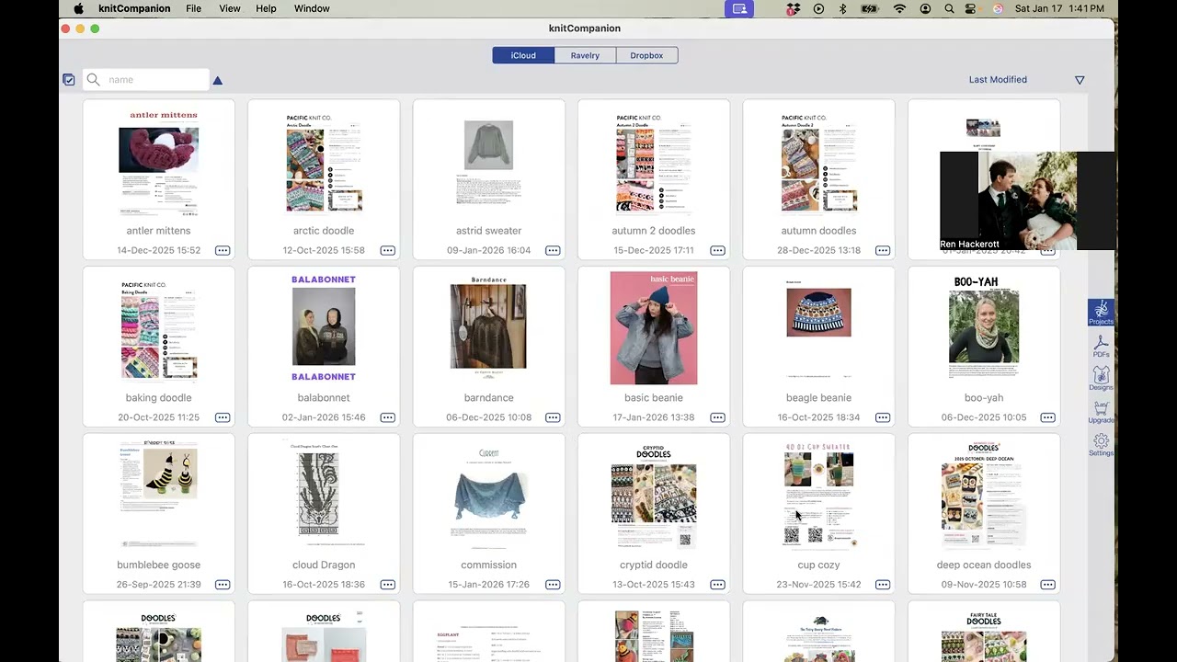Click the baking doodle project name

tap(159, 398)
